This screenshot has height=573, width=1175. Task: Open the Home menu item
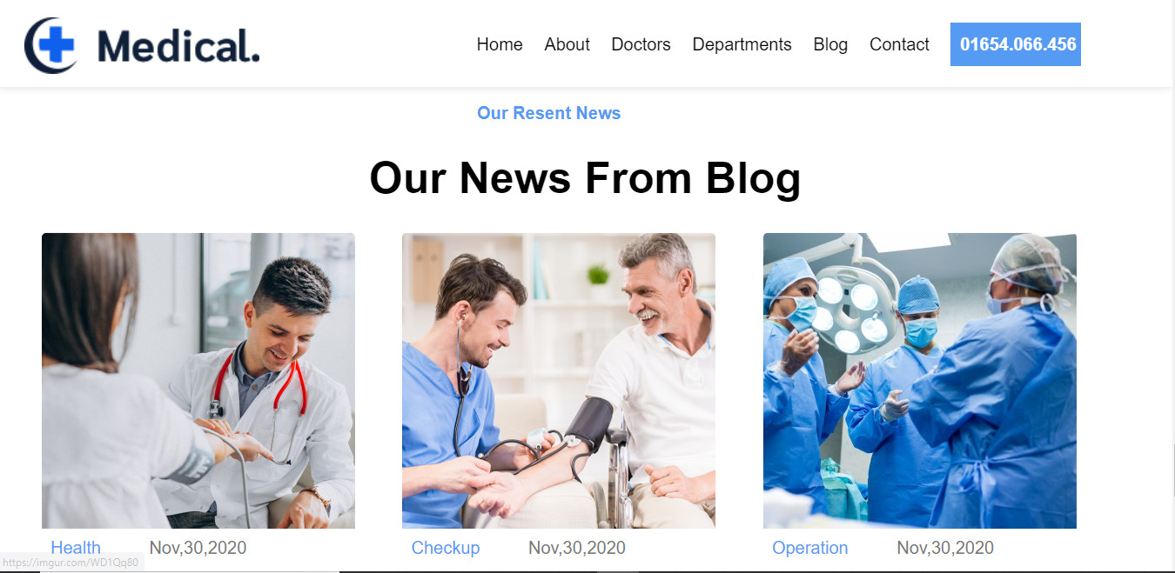pos(500,44)
